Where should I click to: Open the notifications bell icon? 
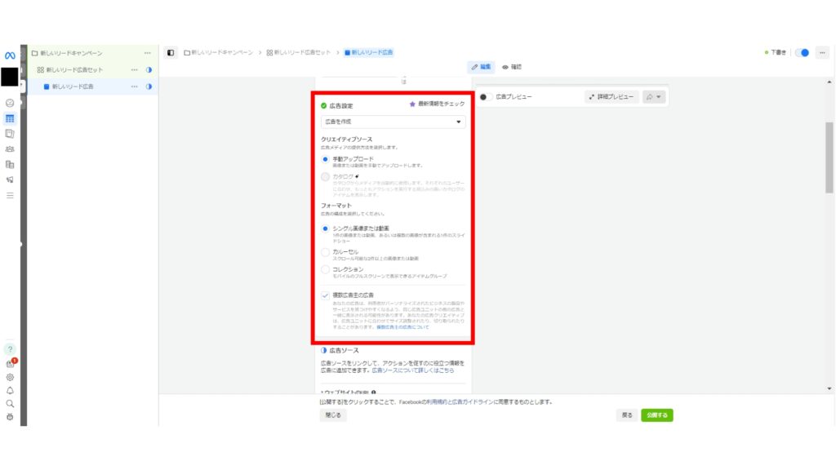point(10,390)
